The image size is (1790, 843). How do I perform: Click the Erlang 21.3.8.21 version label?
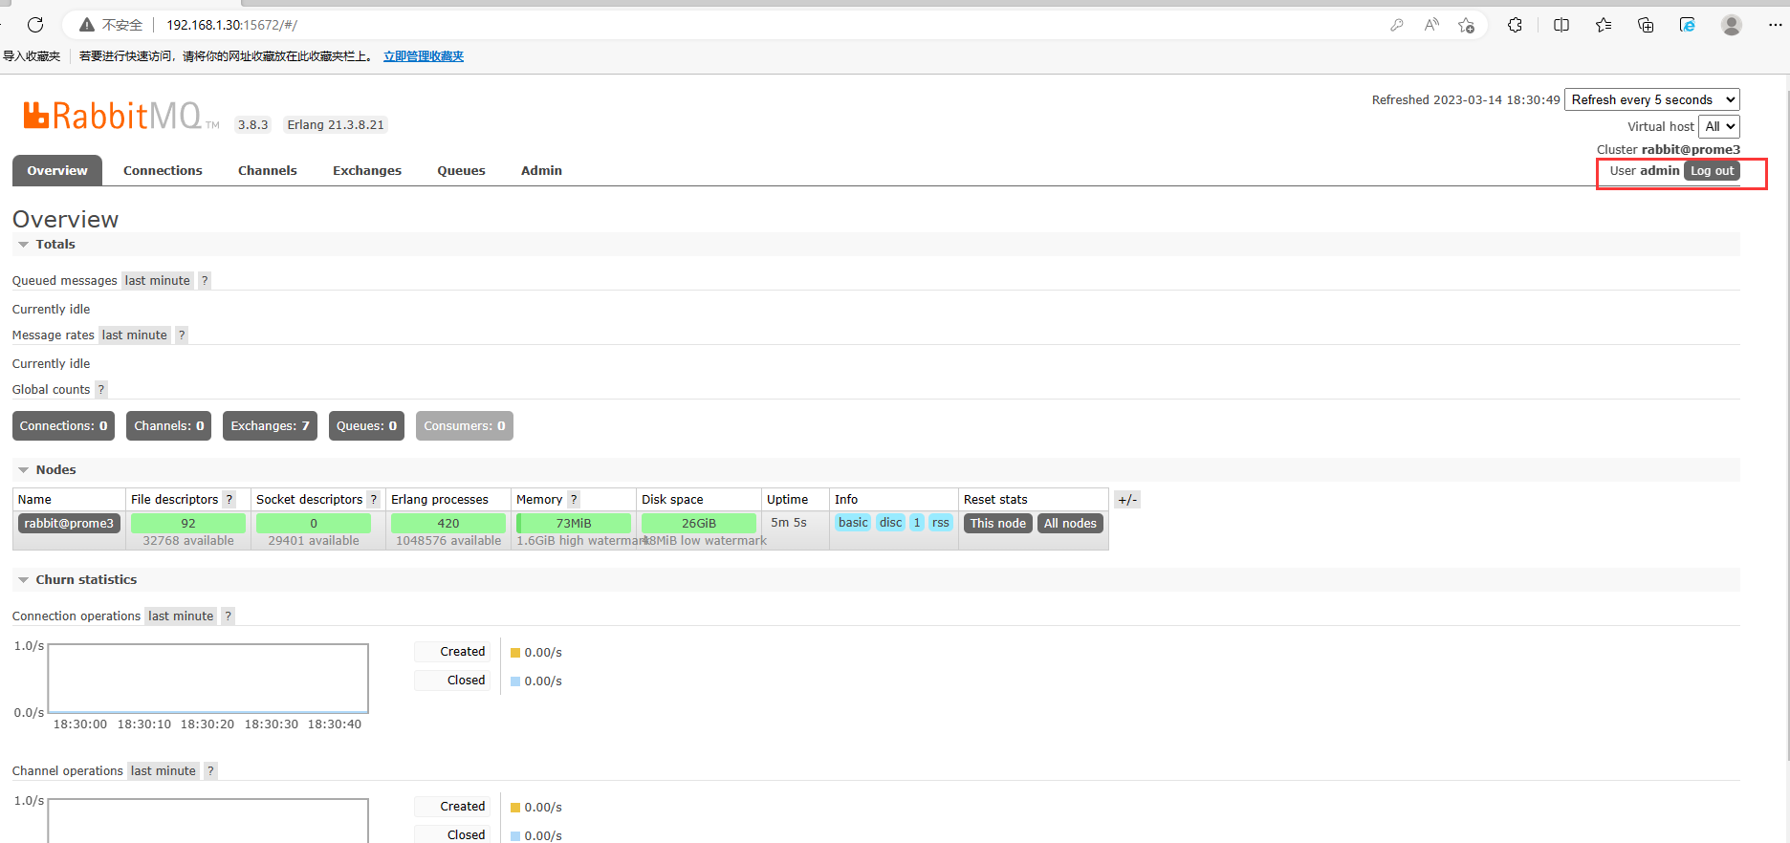(336, 124)
